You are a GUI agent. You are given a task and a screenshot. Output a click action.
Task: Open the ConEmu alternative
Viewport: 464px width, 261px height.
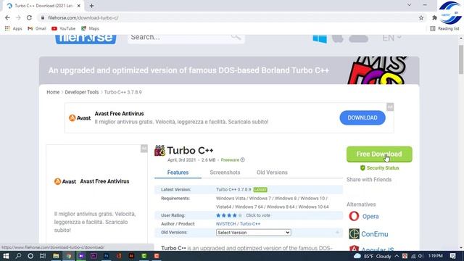point(375,234)
